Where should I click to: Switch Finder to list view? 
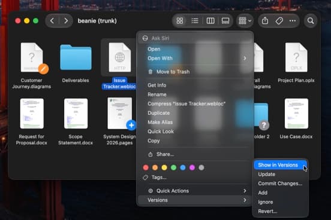pyautogui.click(x=195, y=21)
